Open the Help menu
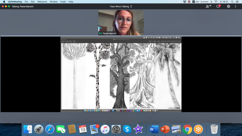This screenshot has height=136, width=242. coord(71,2)
